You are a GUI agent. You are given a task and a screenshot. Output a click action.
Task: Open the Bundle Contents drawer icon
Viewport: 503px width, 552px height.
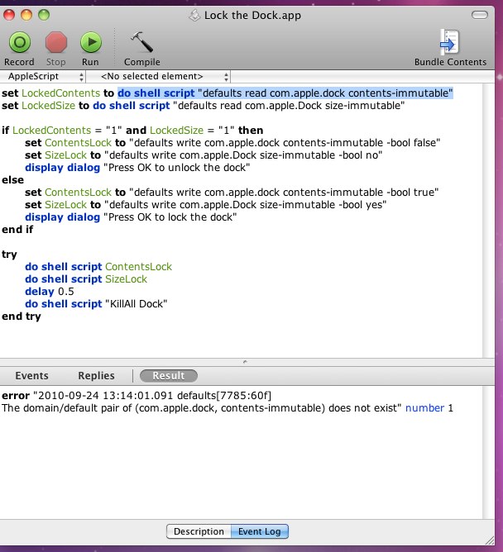click(x=449, y=41)
